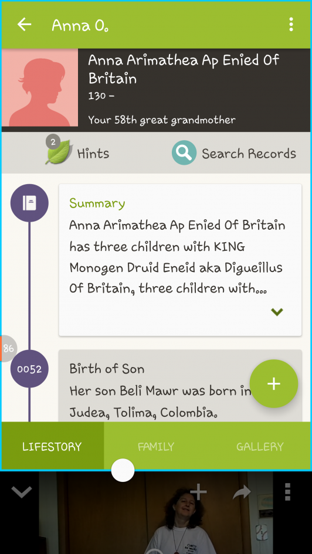The width and height of the screenshot is (312, 554).
Task: Expand the Summary card with the chevron
Action: coord(277,312)
